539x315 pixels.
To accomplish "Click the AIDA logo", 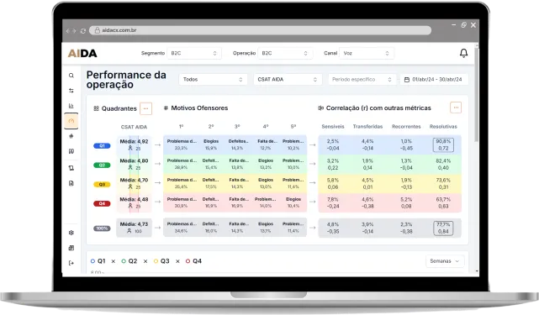I will (x=82, y=53).
